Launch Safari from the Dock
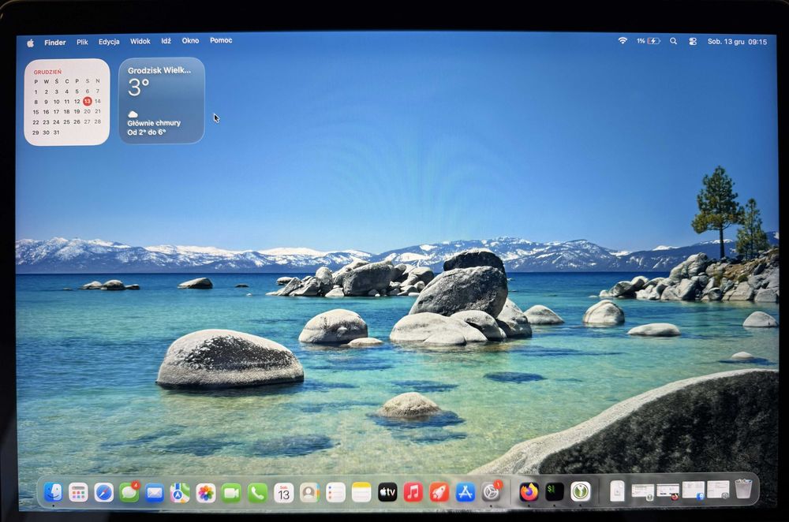This screenshot has height=522, width=789. coord(104,493)
